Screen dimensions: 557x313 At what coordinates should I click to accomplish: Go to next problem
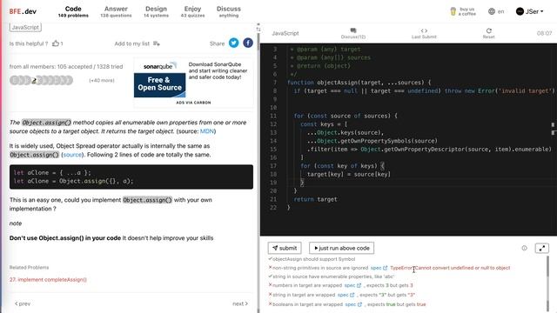pyautogui.click(x=240, y=303)
